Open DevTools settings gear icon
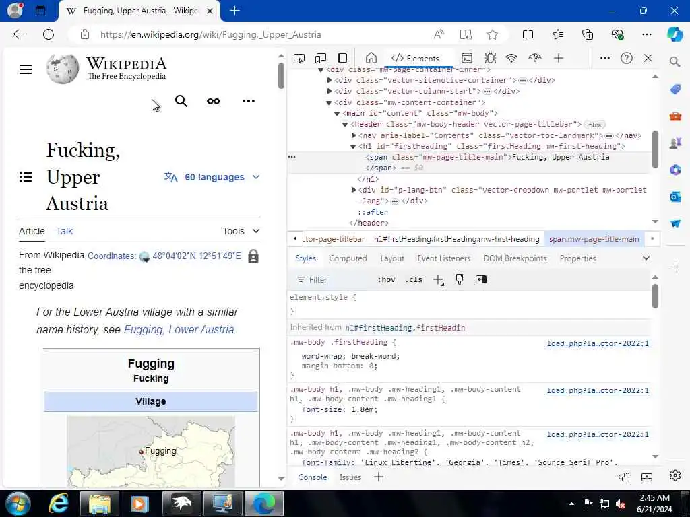The height and width of the screenshot is (517, 690). [675, 476]
